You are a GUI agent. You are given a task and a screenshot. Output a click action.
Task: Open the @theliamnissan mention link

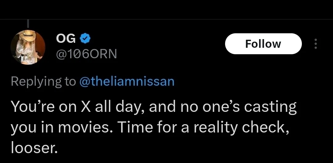pyautogui.click(x=127, y=81)
